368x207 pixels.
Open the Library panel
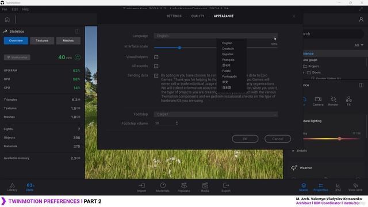(x=12, y=187)
